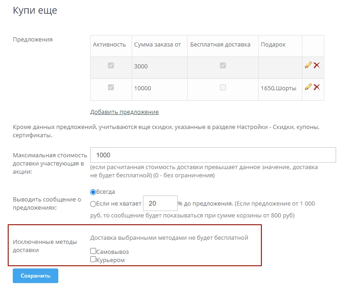Image resolution: width=337 pixels, height=294 pixels.
Task: Focus the maximum delivery cost field
Action: [213, 155]
